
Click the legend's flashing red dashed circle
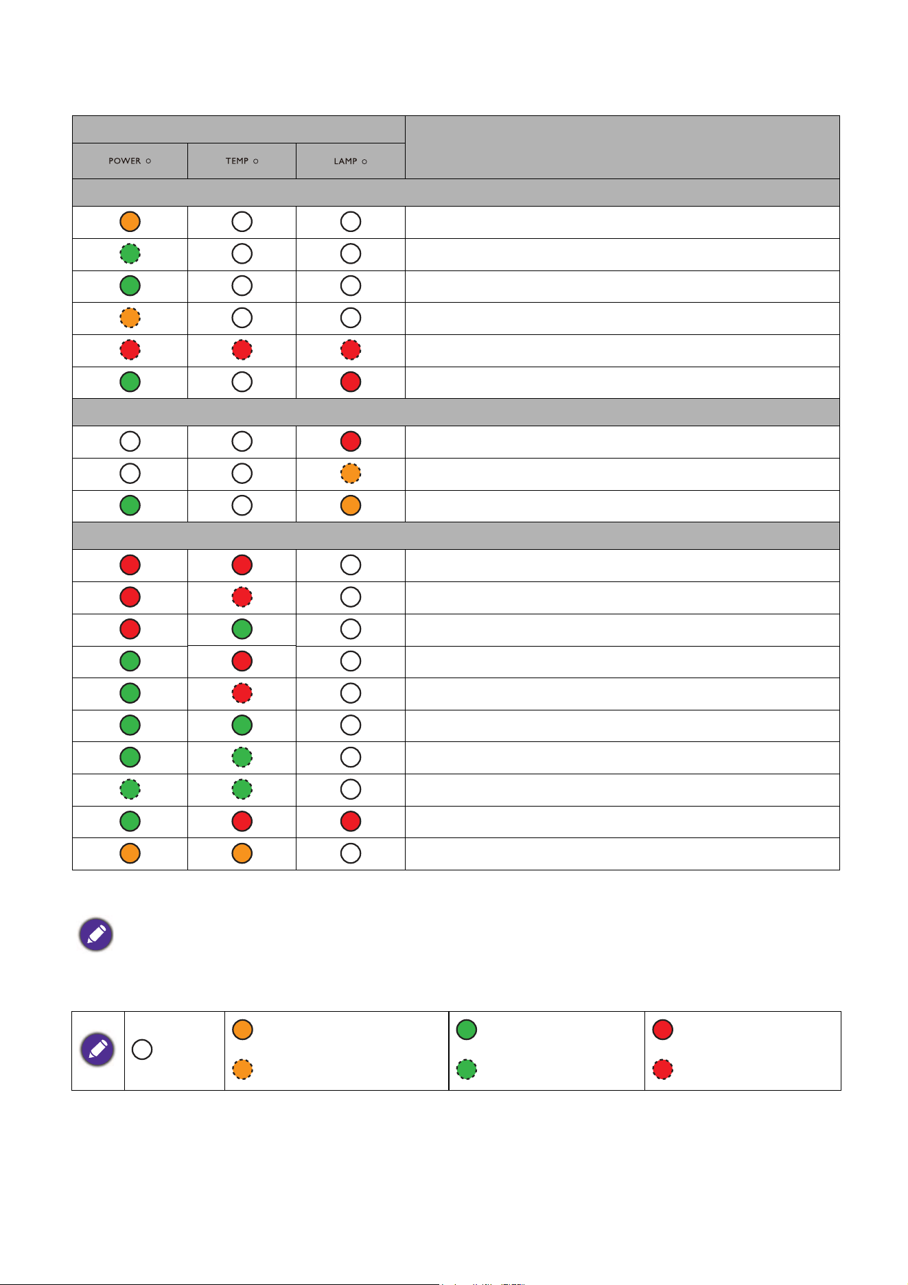pyautogui.click(x=662, y=1069)
